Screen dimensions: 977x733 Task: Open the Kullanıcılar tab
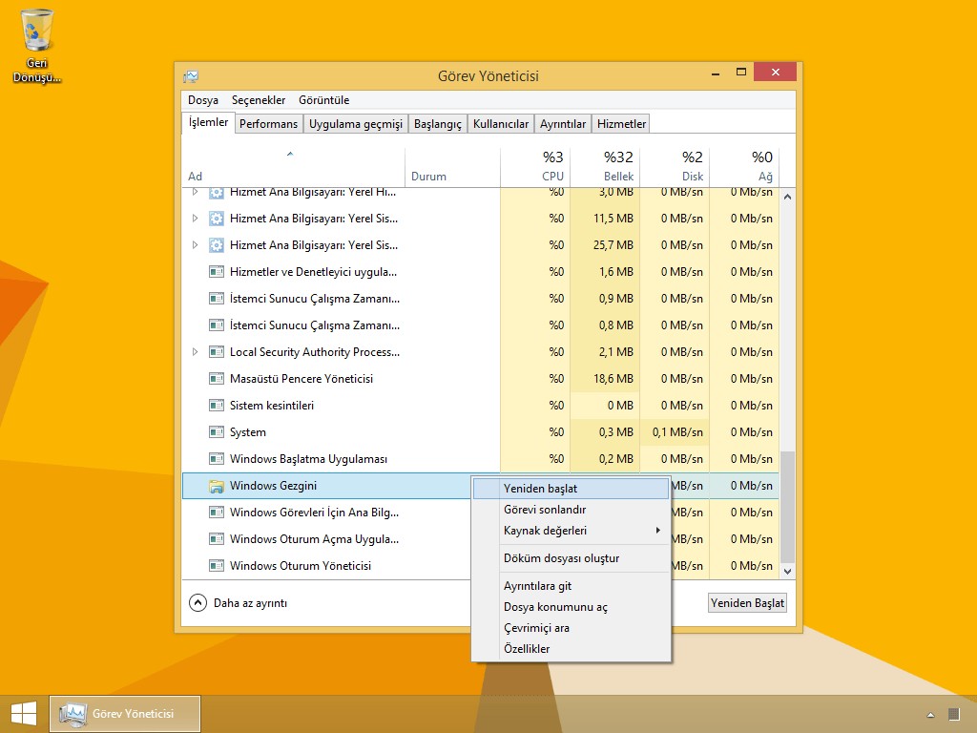501,123
